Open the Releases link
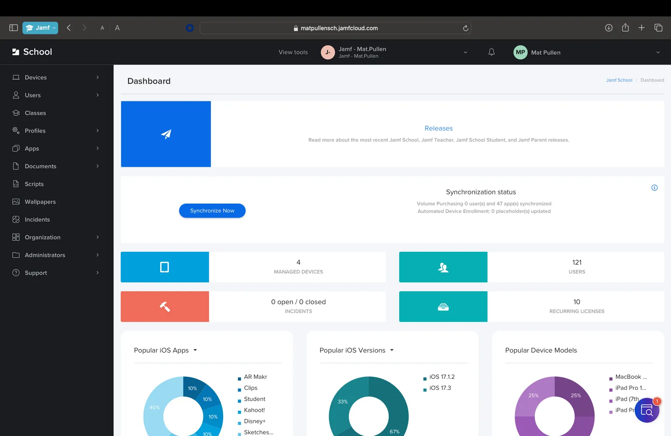This screenshot has height=436, width=671. 439,128
